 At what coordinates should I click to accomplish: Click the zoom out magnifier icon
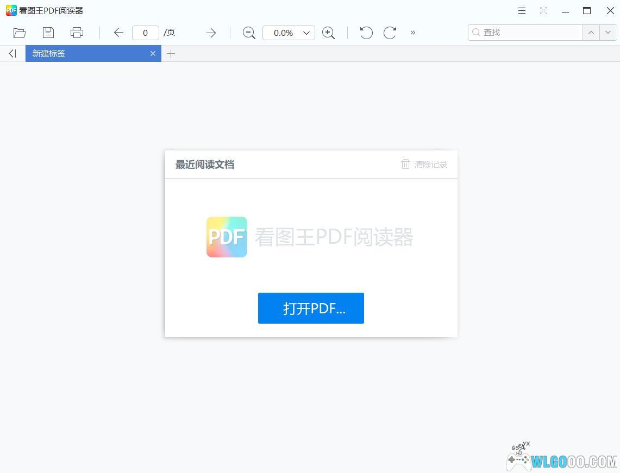249,33
